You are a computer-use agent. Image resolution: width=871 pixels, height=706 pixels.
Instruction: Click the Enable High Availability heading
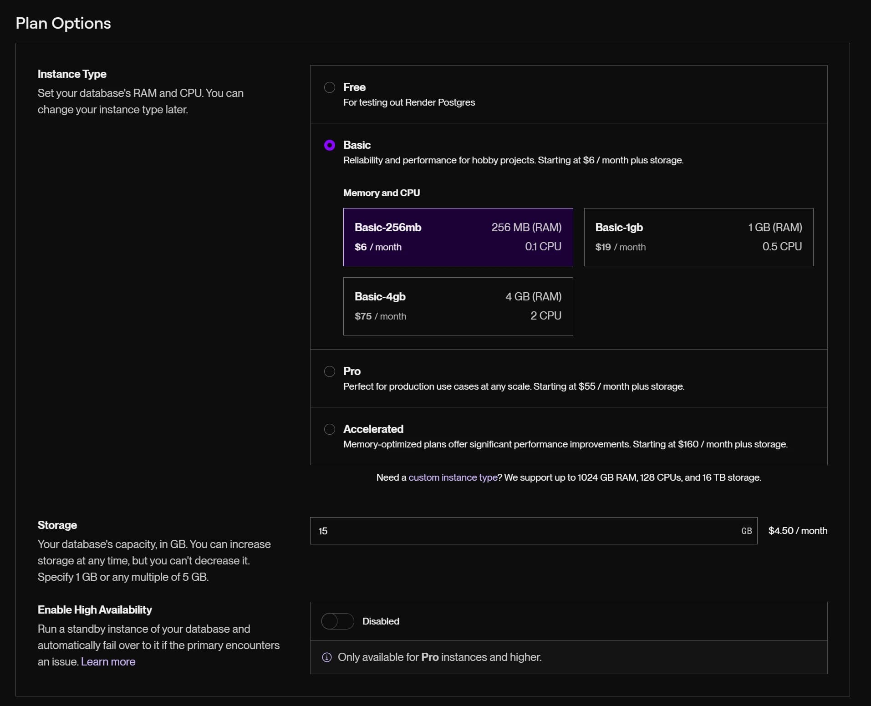pyautogui.click(x=95, y=610)
